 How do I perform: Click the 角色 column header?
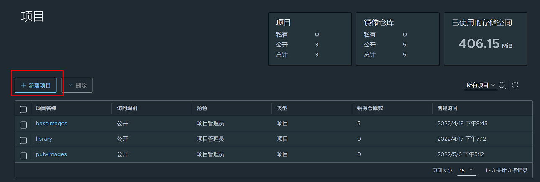[202, 108]
